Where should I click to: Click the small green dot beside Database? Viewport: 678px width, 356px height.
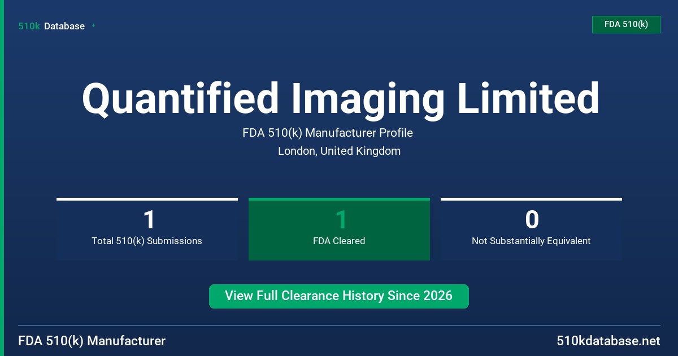[93, 25]
